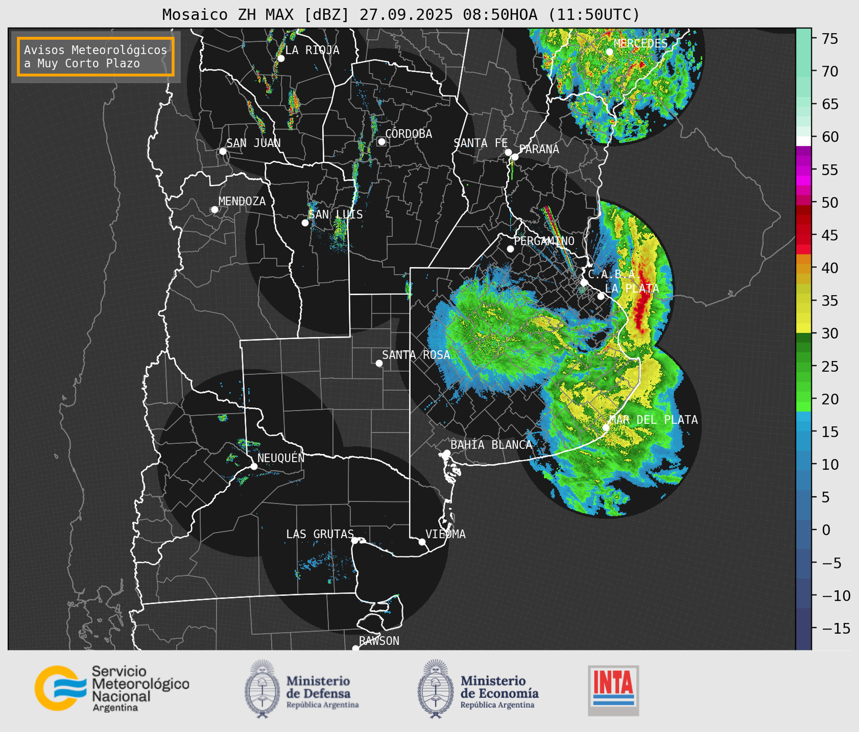Image resolution: width=859 pixels, height=732 pixels.
Task: Click the LAS GRUTAS label text
Action: [320, 534]
